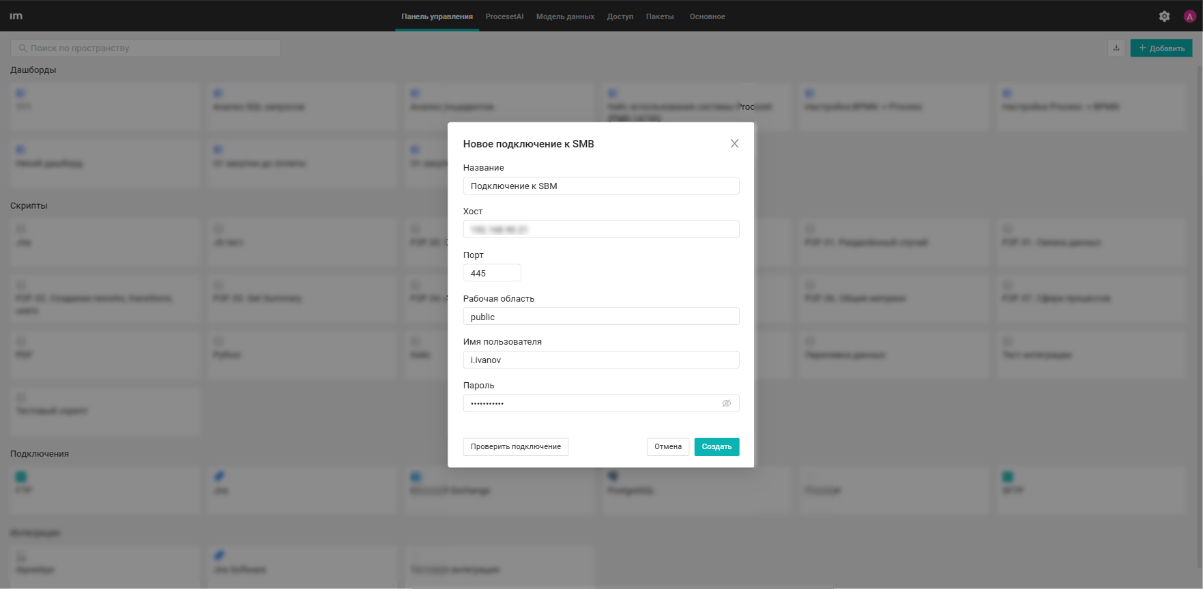Viewport: 1203px width, 589px height.
Task: Select the Пакеты tab
Action: coord(660,16)
